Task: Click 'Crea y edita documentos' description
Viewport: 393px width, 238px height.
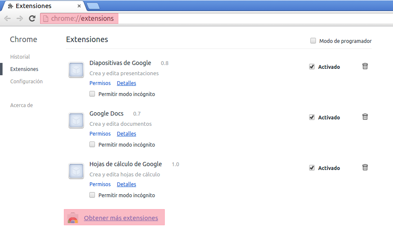Action: (x=120, y=124)
